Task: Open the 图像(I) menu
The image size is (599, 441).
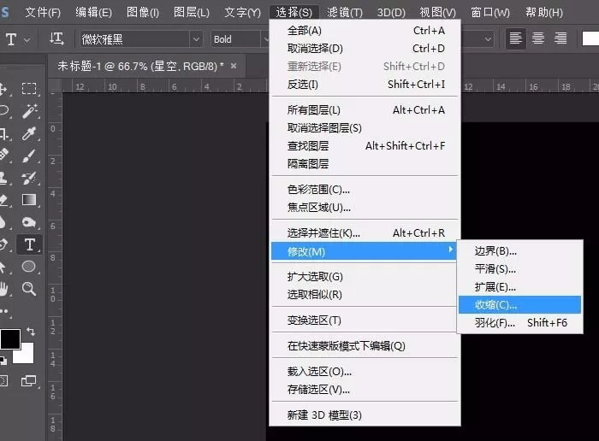Action: click(x=143, y=12)
